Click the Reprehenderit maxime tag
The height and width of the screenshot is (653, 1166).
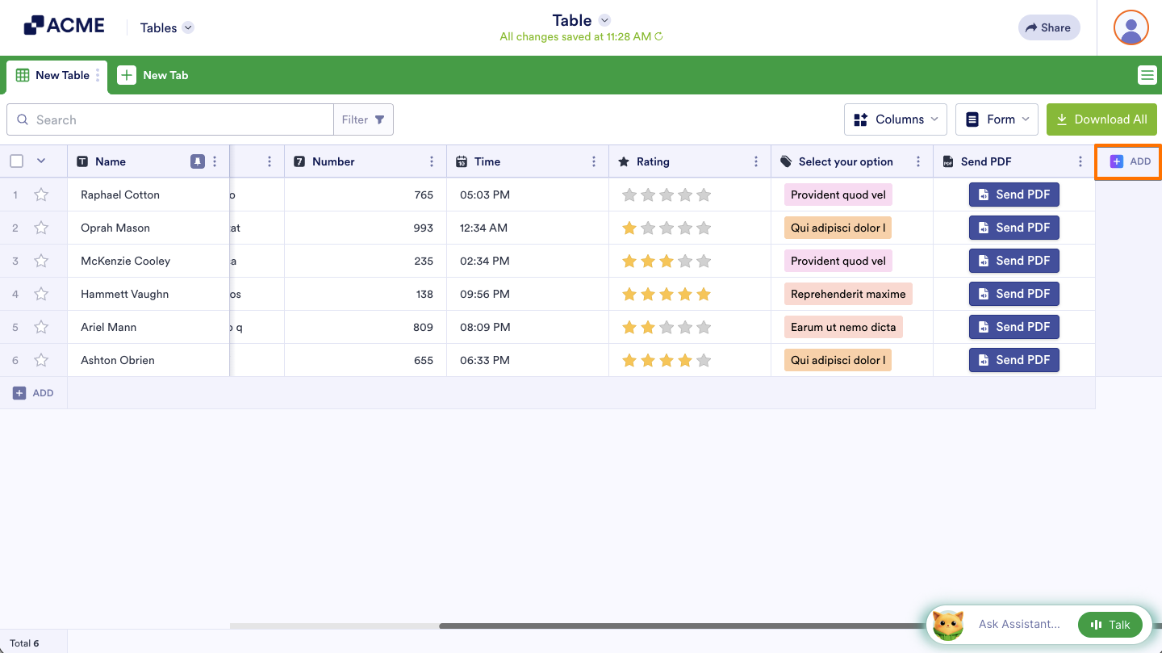tap(848, 294)
